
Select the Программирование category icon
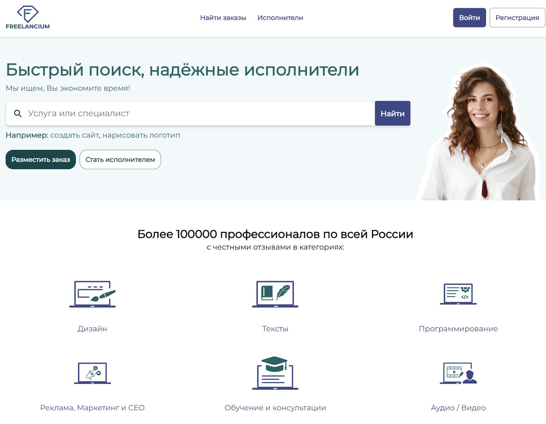point(458,294)
